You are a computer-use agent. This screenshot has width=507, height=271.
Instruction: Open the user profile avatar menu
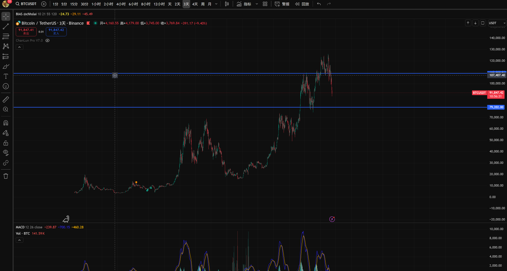click(x=5, y=4)
